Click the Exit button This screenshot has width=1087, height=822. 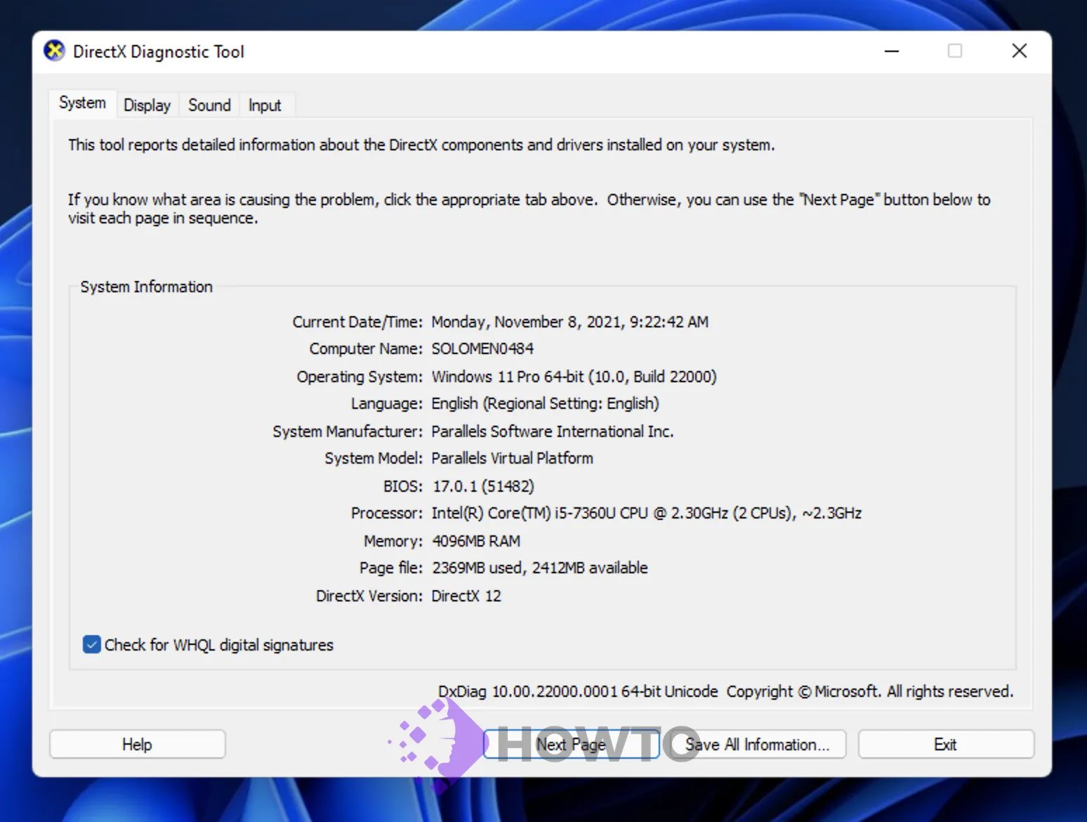[x=945, y=744]
